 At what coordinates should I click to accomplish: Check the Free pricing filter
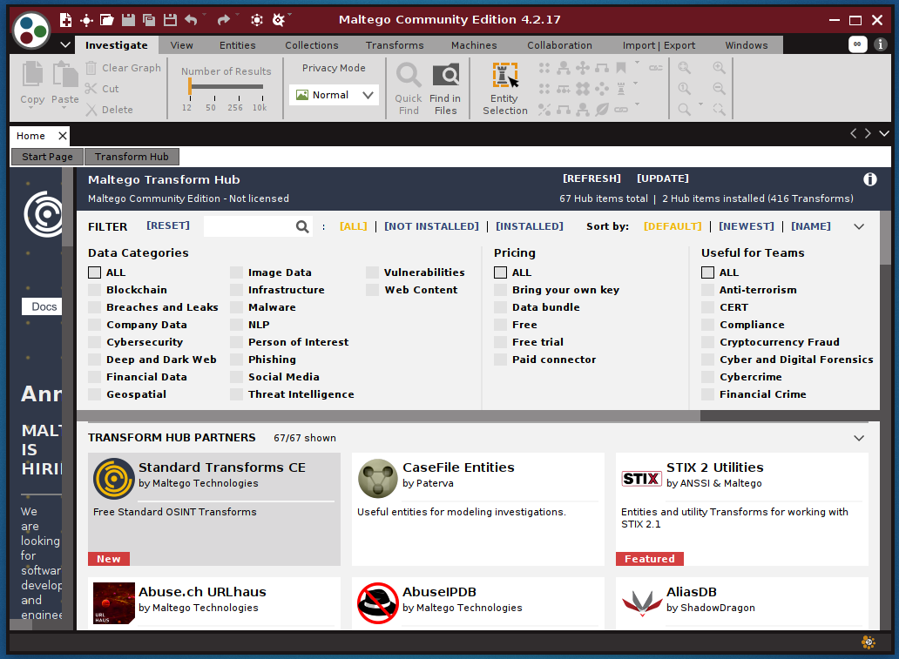pyautogui.click(x=500, y=325)
